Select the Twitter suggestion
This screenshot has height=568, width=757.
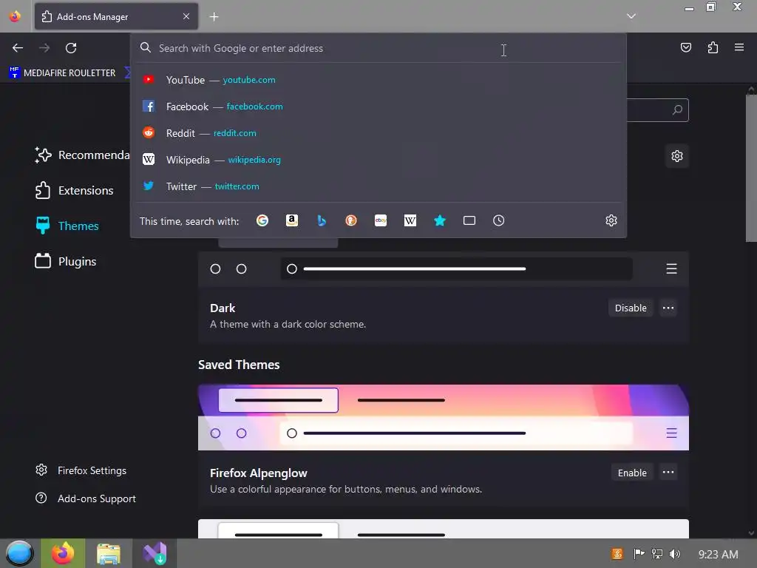pyautogui.click(x=378, y=186)
